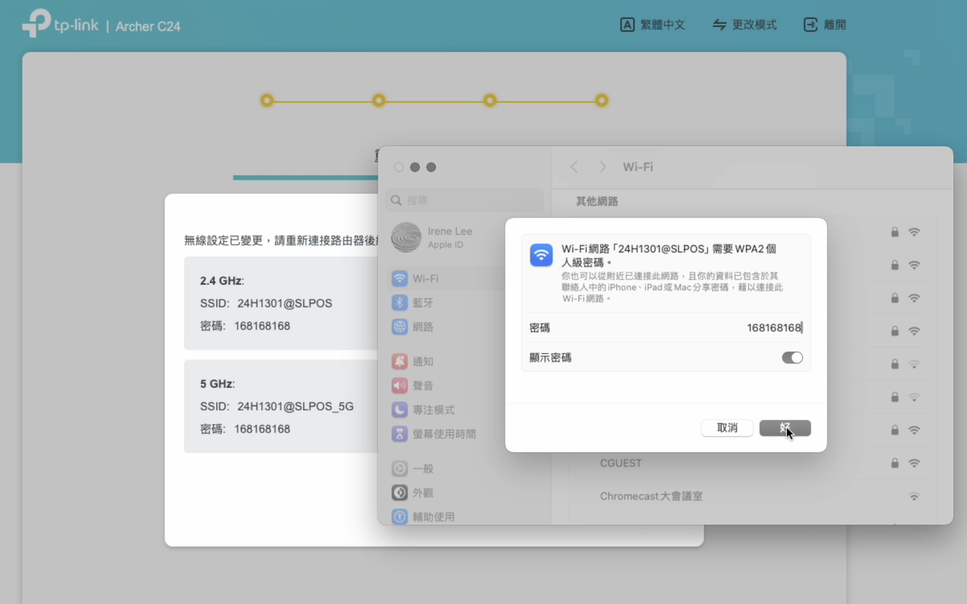Click the lock icon on the CGUEST row
The height and width of the screenshot is (604, 967).
(895, 463)
